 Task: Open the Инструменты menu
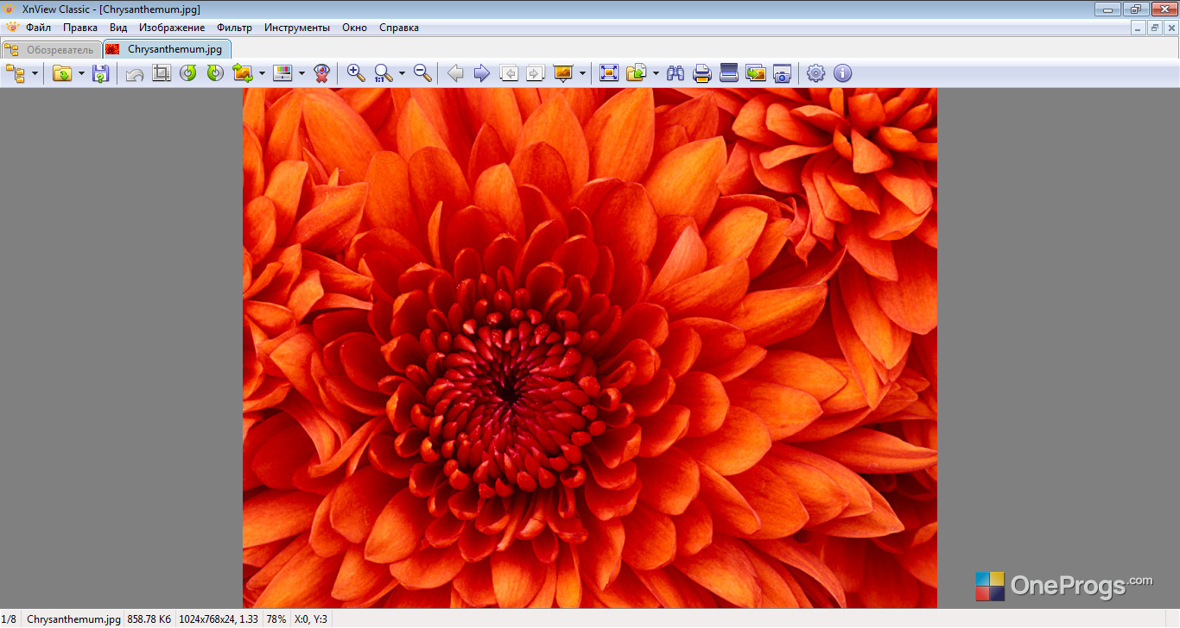pos(297,28)
